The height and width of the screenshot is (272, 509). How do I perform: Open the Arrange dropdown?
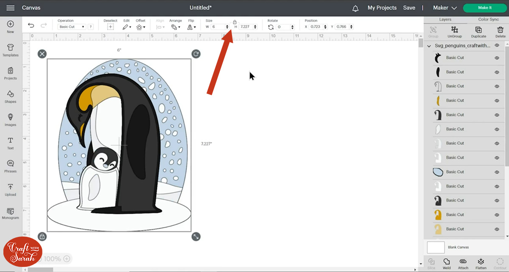[175, 27]
